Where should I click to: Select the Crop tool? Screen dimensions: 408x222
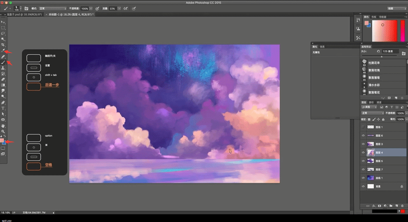pyautogui.click(x=3, y=44)
